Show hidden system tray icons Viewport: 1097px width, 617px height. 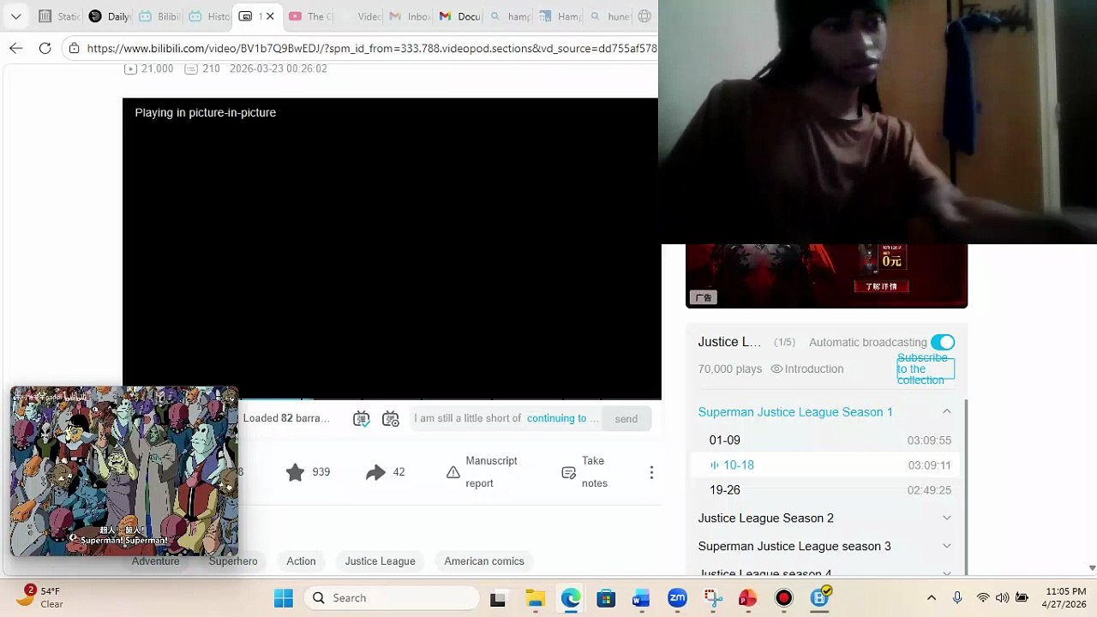(932, 598)
